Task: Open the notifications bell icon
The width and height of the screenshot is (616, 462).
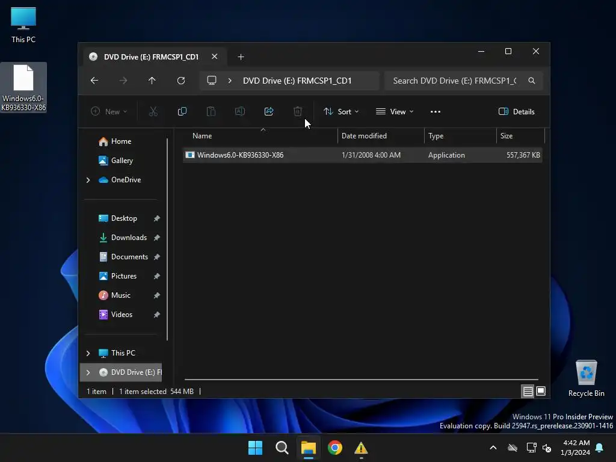Action: click(600, 448)
